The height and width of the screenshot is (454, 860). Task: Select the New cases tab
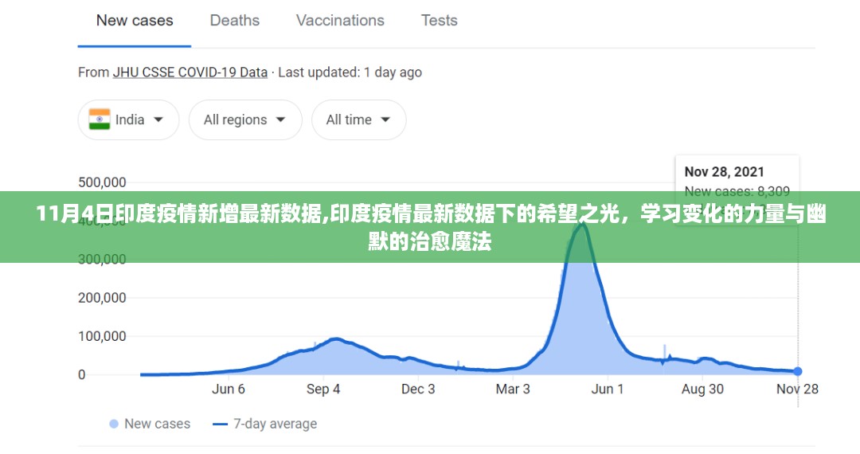click(x=135, y=21)
